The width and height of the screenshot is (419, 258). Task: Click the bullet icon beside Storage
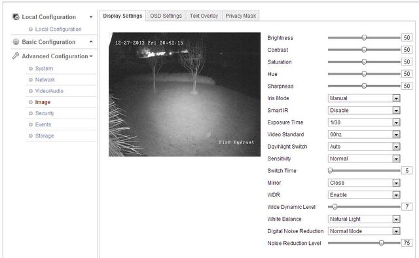click(31, 136)
